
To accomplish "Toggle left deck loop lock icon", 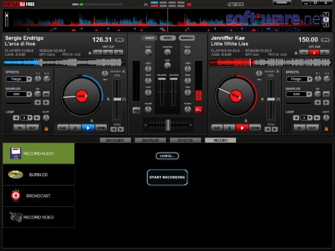I will click(46, 129).
